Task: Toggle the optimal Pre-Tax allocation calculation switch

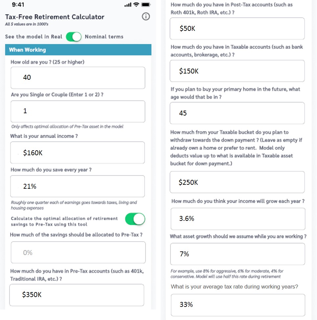Action: pyautogui.click(x=135, y=219)
